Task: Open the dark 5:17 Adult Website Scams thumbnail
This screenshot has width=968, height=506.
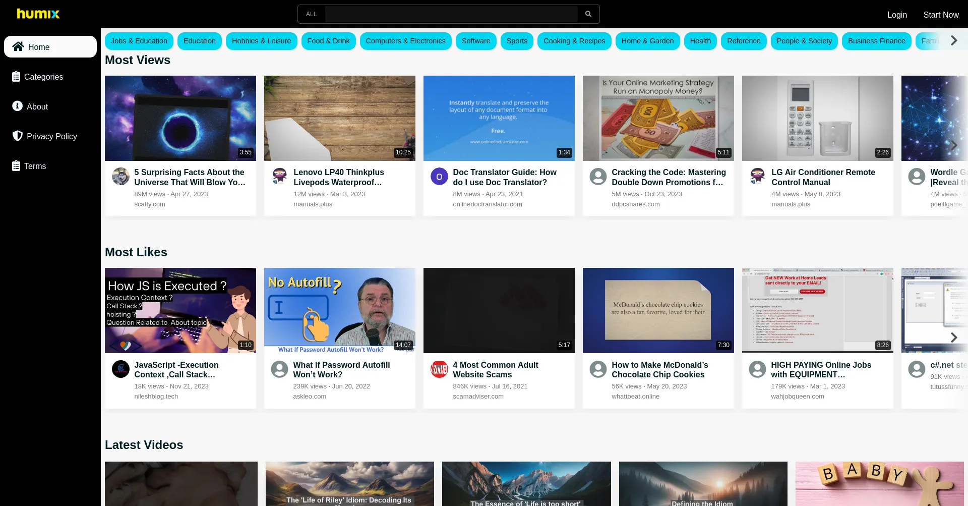Action: [x=499, y=310]
